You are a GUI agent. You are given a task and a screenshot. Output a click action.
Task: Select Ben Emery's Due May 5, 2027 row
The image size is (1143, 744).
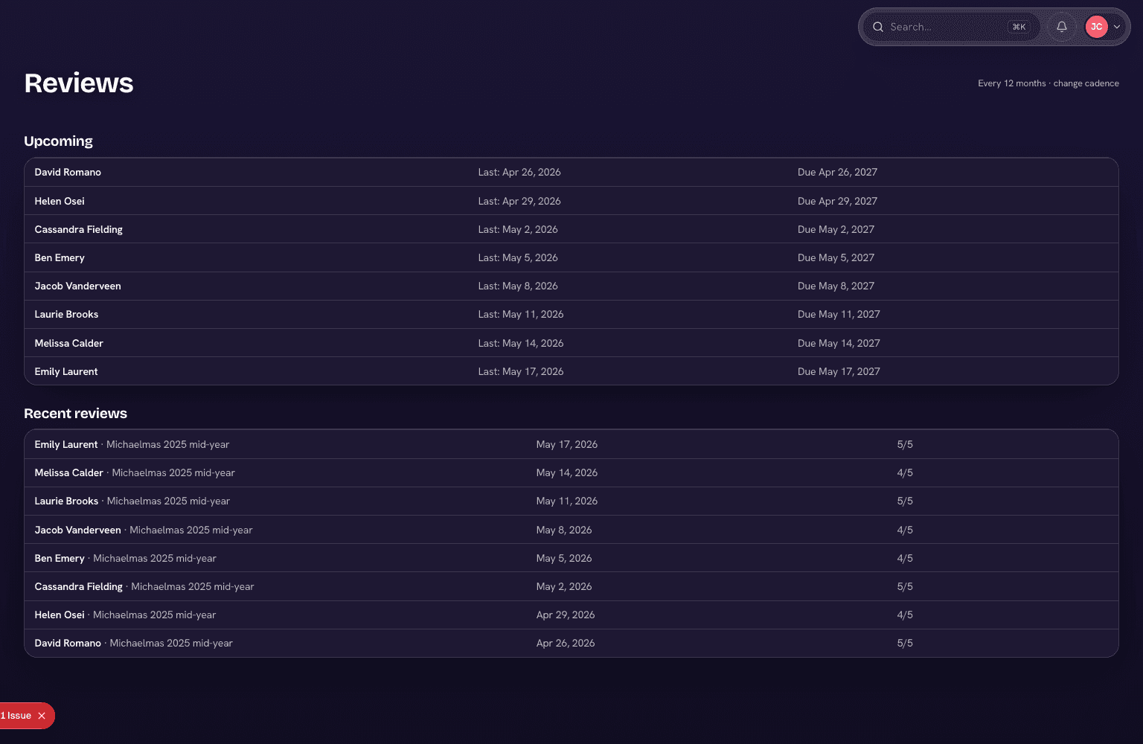[x=571, y=257]
